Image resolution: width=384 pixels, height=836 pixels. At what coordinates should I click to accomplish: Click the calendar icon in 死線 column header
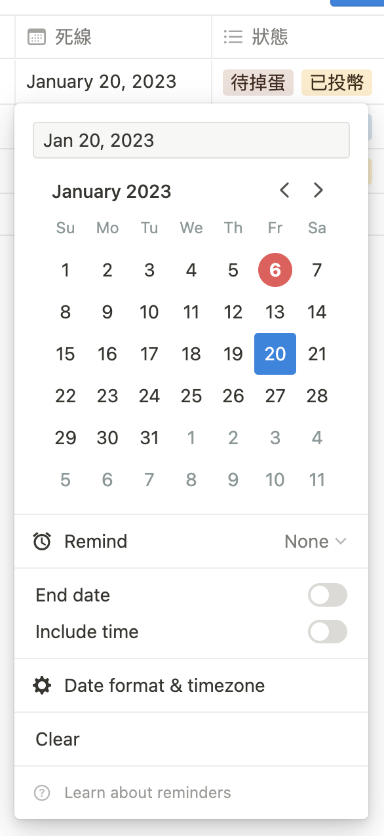pyautogui.click(x=37, y=37)
